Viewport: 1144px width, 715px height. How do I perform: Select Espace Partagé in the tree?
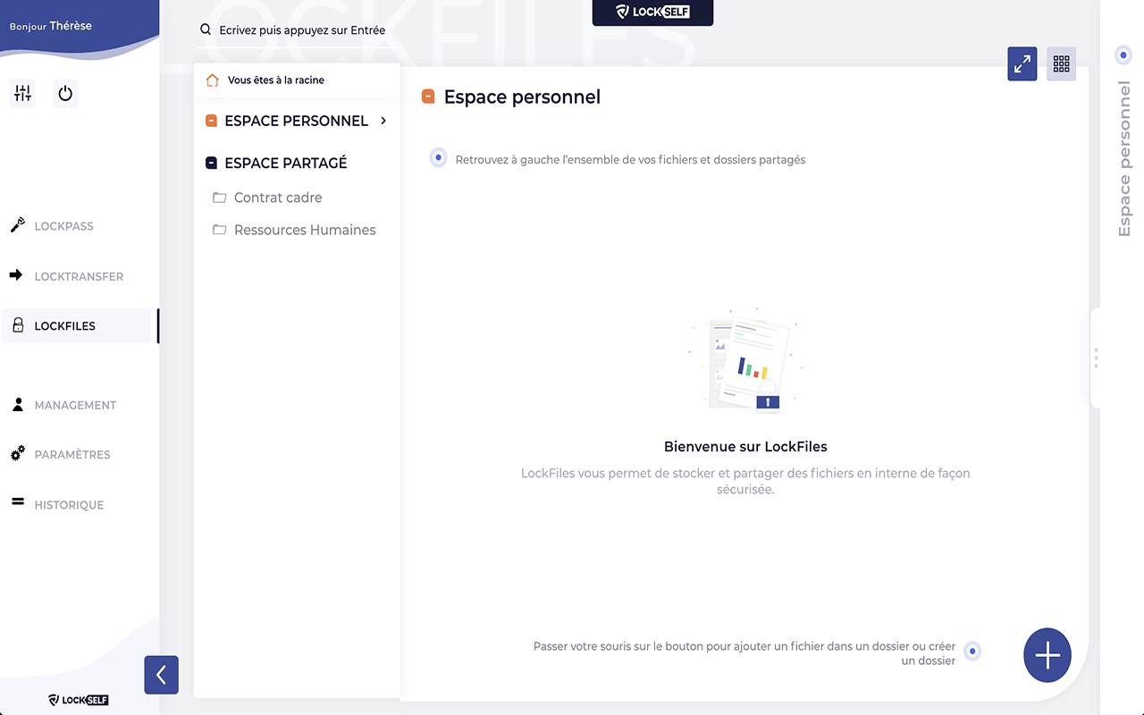[x=286, y=163]
